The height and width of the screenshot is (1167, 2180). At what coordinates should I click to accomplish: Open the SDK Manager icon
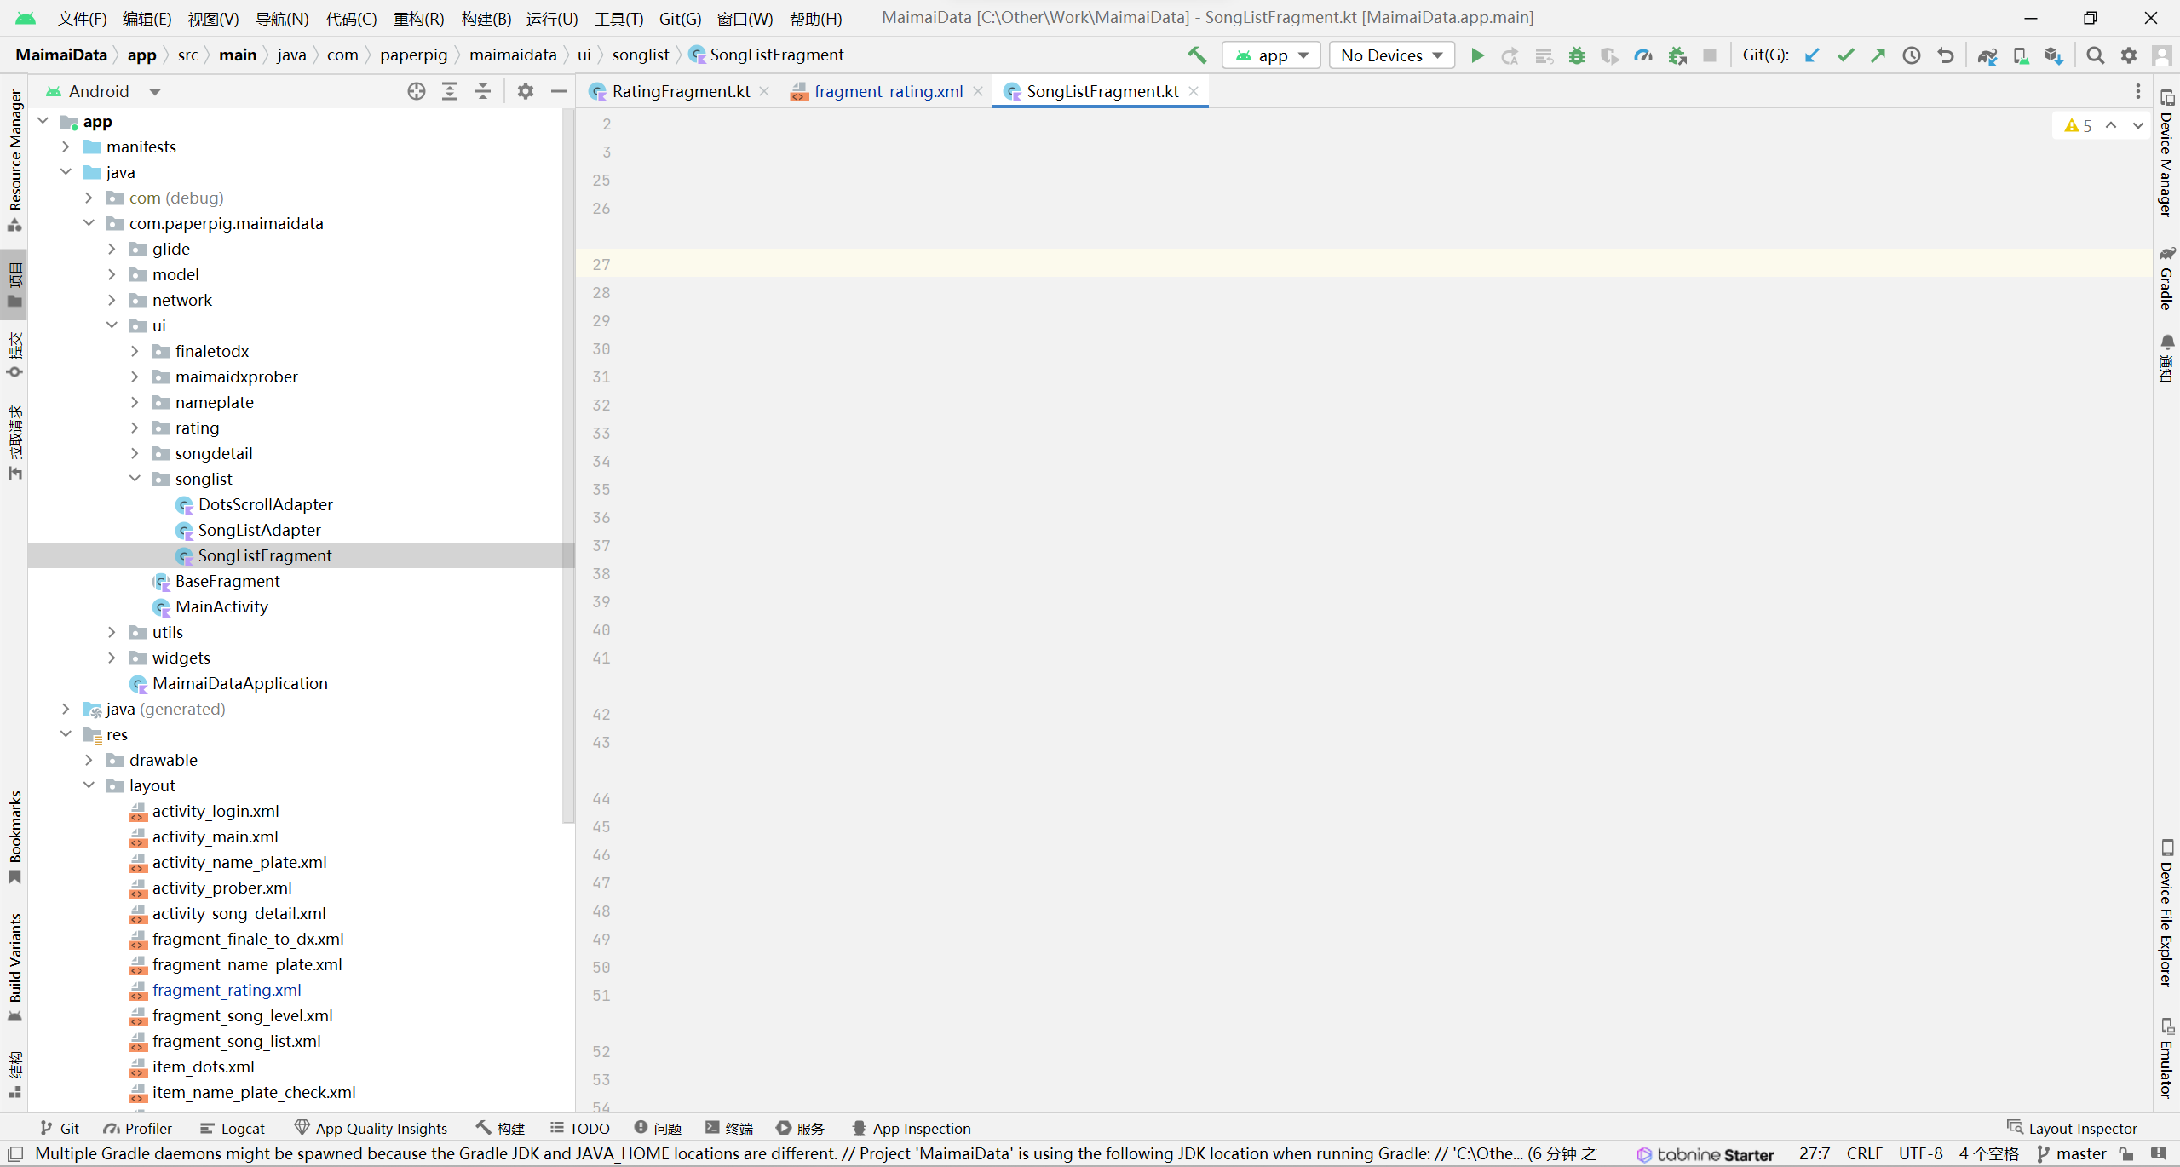pyautogui.click(x=2053, y=55)
